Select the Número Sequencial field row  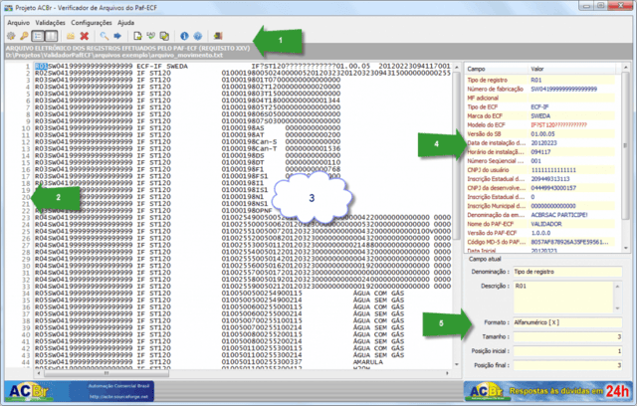pos(540,161)
